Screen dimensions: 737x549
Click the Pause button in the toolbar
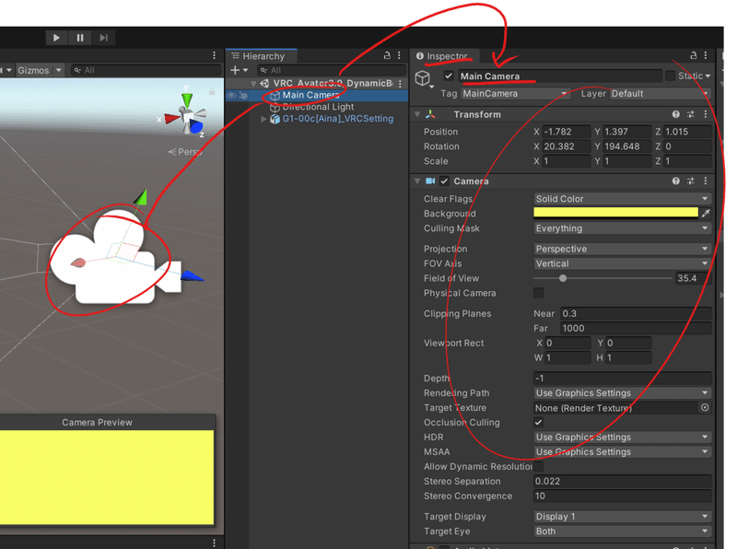coord(80,38)
